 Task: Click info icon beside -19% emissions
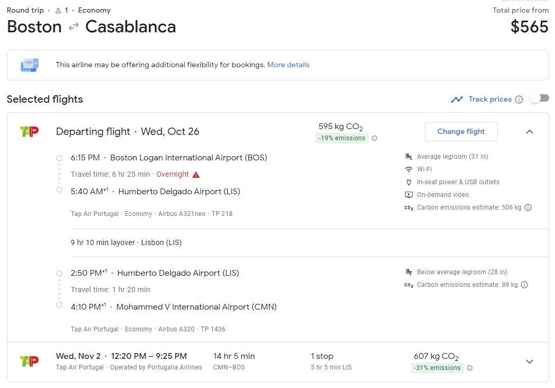pos(374,138)
